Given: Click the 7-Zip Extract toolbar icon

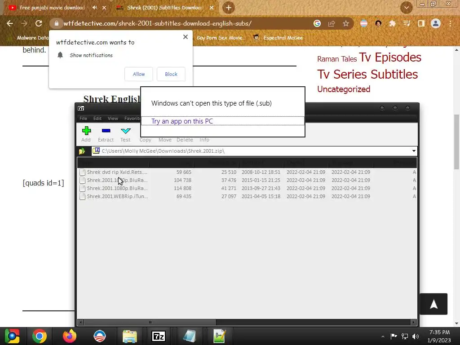Looking at the screenshot, I should pos(106,131).
